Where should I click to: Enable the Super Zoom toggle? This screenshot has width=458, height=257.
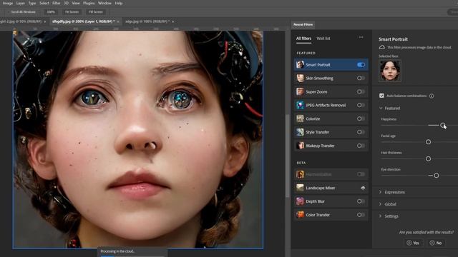point(361,91)
